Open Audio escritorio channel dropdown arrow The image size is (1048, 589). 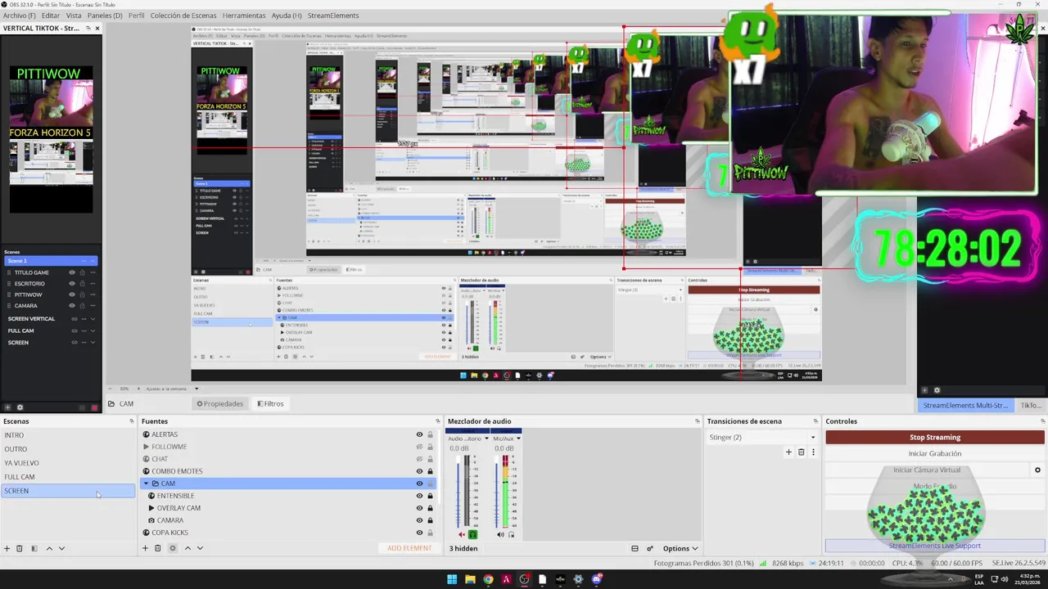coord(486,438)
